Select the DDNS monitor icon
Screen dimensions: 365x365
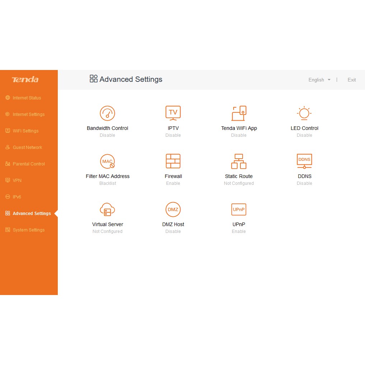(304, 162)
